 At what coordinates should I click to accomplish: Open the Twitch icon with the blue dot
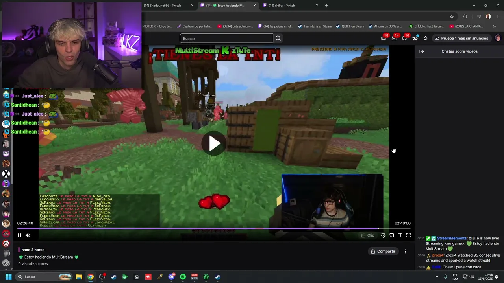coord(415,38)
